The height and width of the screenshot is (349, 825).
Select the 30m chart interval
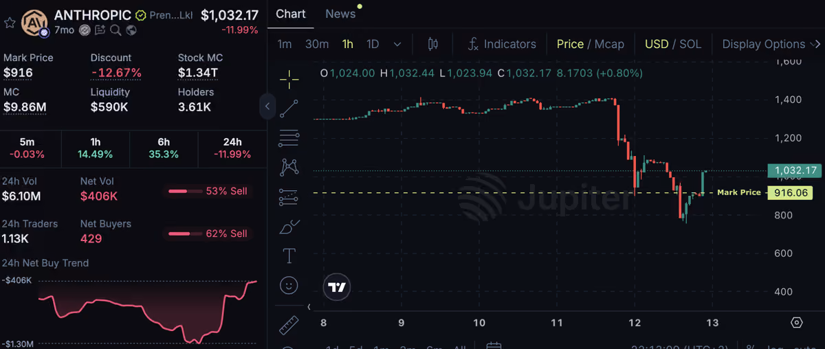[x=317, y=44]
